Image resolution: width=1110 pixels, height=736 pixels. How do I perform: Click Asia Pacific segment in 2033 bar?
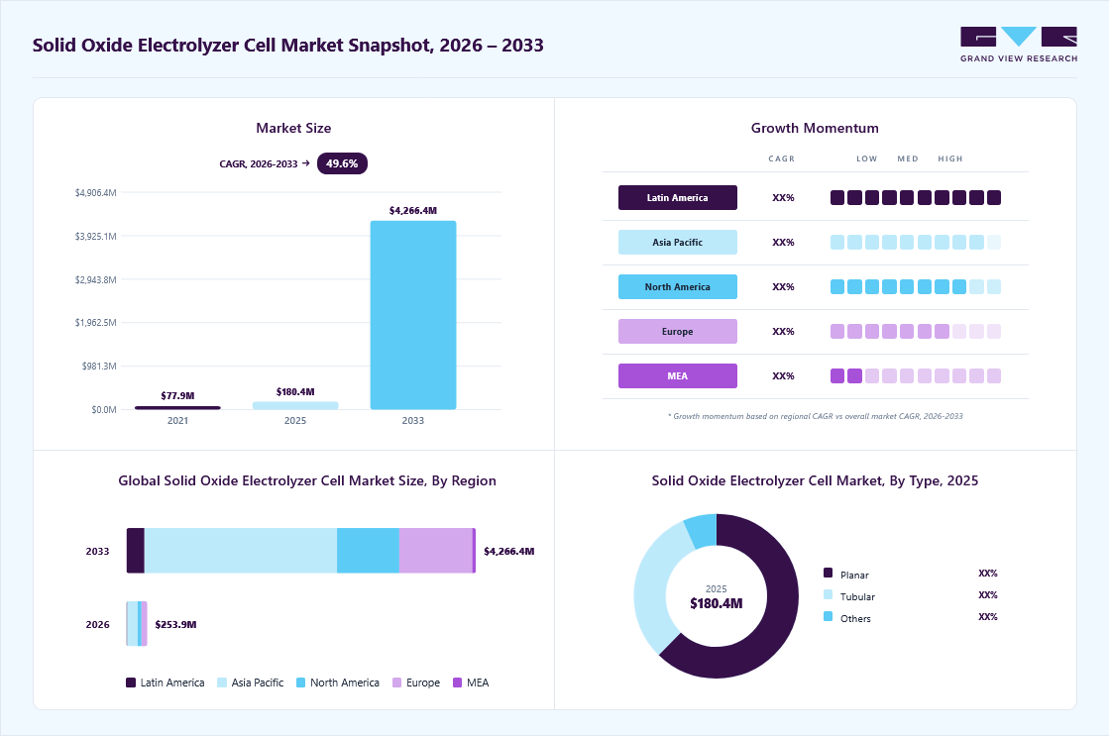[241, 551]
